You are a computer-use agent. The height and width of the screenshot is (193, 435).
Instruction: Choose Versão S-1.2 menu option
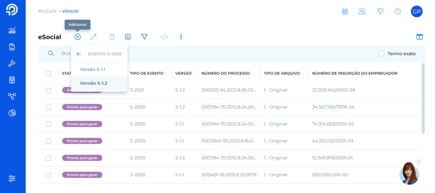[93, 83]
